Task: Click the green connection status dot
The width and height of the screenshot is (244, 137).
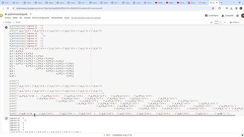Action: tap(242, 135)
